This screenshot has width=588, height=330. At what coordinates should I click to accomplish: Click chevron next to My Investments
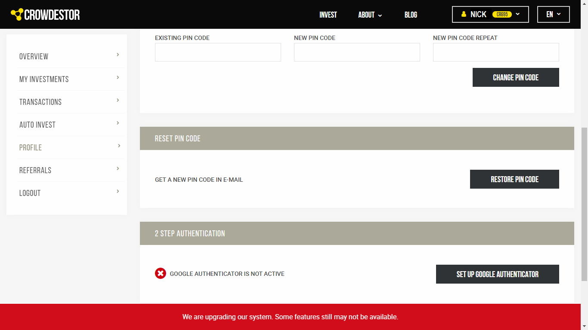118,77
